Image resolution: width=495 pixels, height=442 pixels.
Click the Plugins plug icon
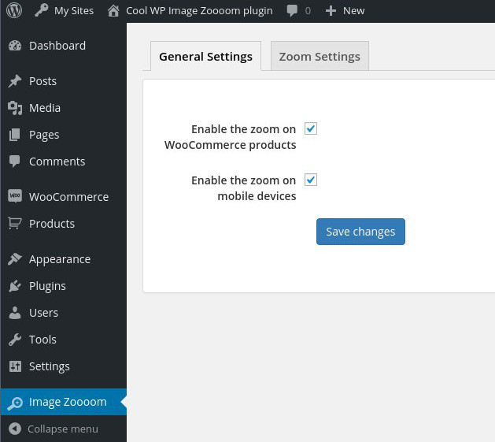coord(15,286)
